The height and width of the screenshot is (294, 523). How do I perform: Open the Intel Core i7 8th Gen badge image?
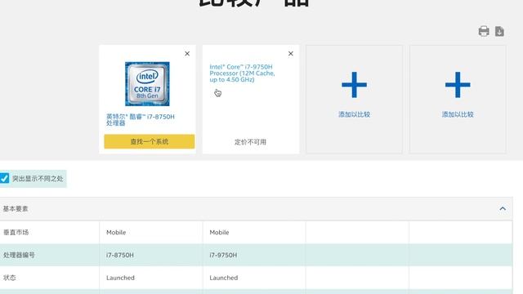147,83
